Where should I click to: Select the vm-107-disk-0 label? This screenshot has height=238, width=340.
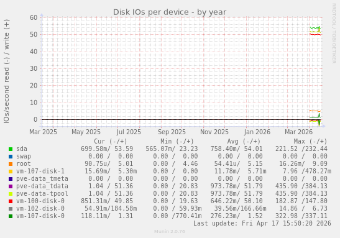(x=40, y=216)
